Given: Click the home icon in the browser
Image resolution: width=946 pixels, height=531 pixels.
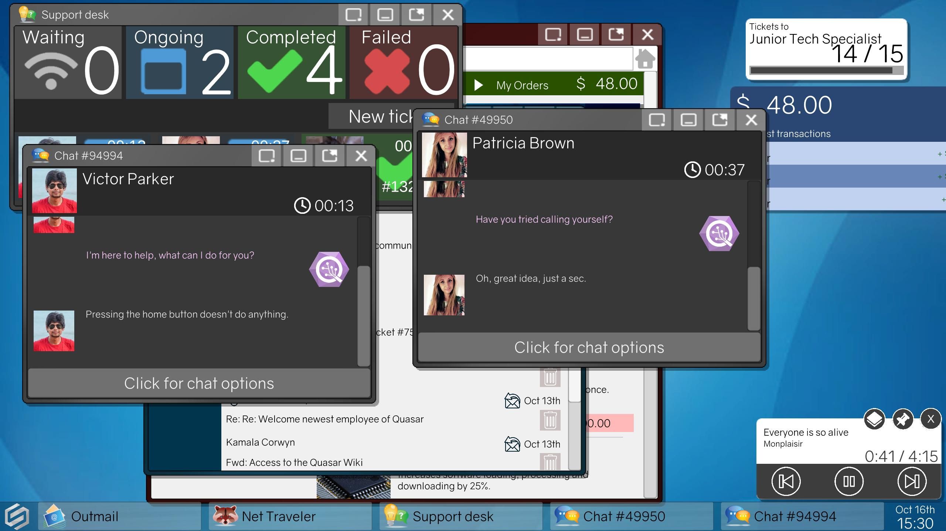Looking at the screenshot, I should coord(645,59).
